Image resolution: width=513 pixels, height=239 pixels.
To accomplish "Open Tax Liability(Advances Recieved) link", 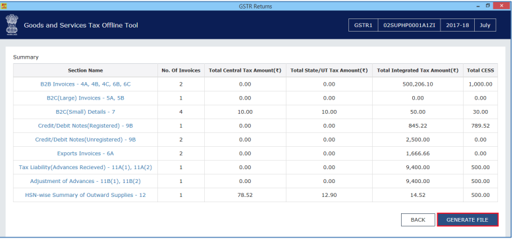I will [86, 167].
